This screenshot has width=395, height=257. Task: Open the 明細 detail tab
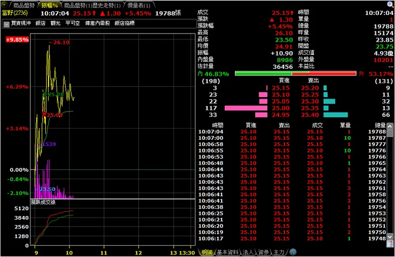(x=207, y=252)
